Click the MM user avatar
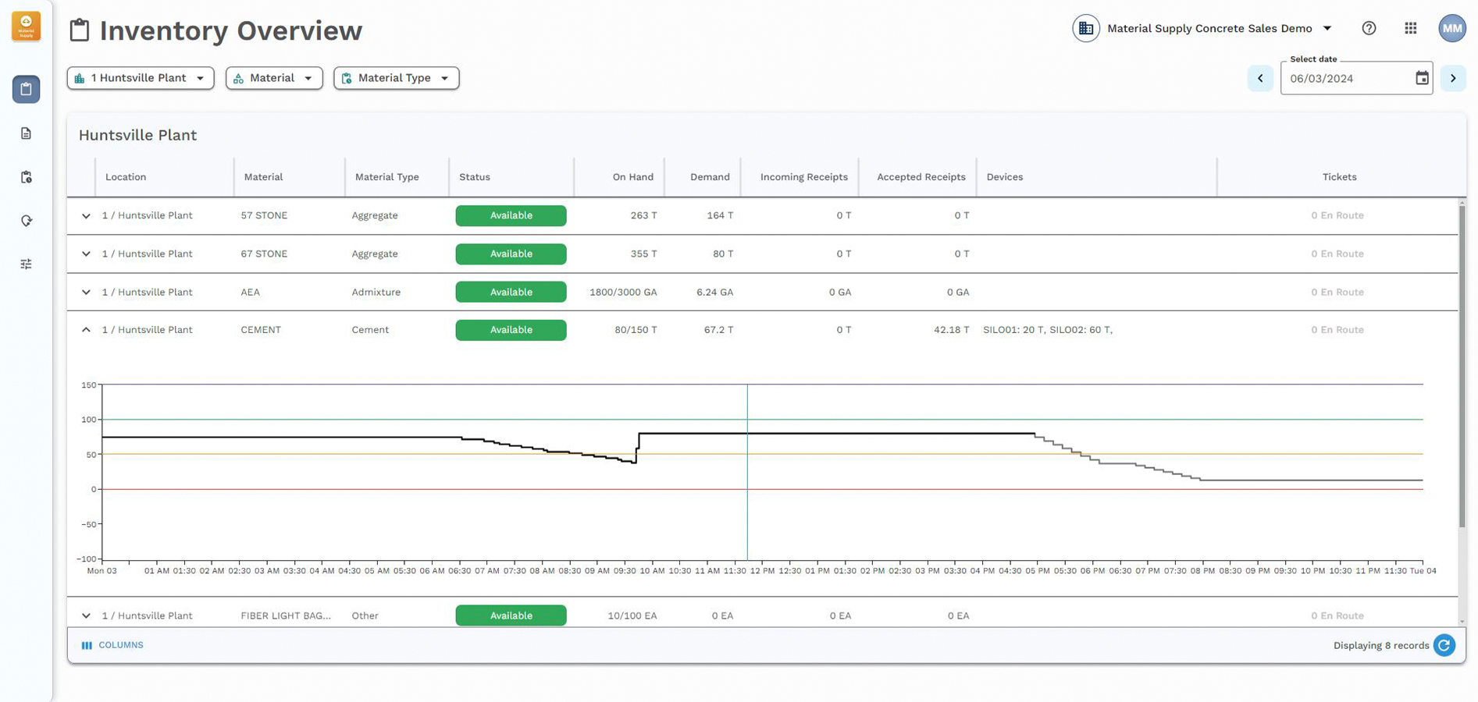 point(1451,28)
